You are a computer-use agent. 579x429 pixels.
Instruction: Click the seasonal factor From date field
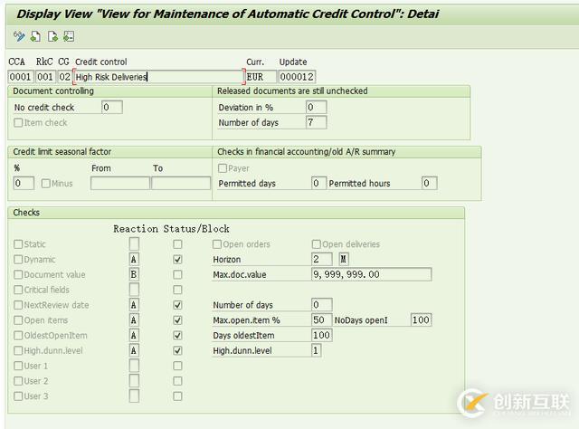tap(120, 184)
